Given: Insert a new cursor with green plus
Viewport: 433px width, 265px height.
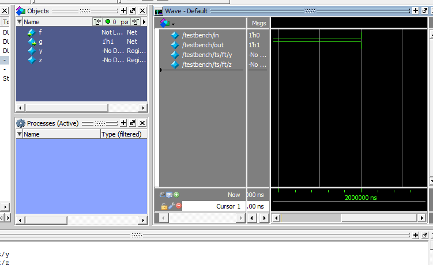Looking at the screenshot, I should pos(176,195).
